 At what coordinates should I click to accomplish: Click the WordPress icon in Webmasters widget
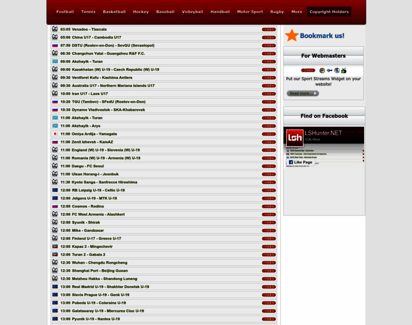[x=337, y=70]
